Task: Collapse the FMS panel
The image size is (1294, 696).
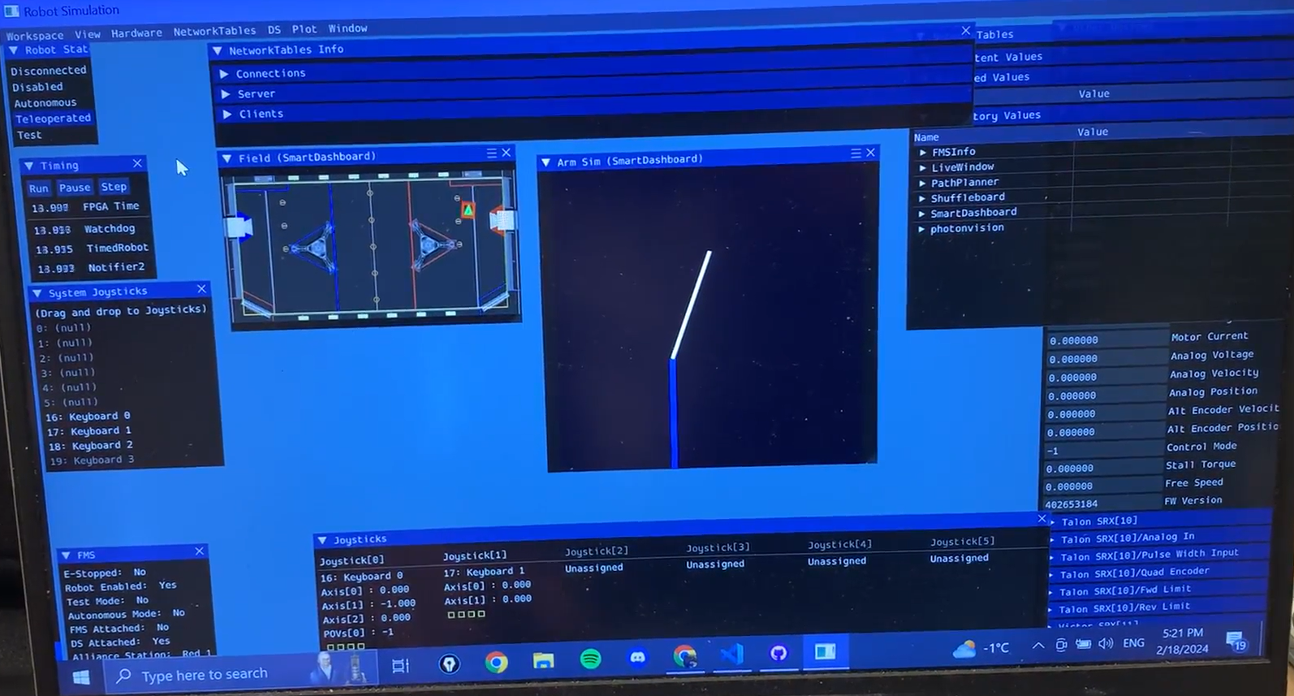Action: [67, 556]
